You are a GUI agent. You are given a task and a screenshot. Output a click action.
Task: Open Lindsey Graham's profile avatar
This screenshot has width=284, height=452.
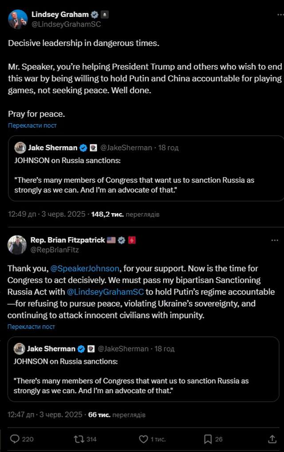pyautogui.click(x=17, y=19)
